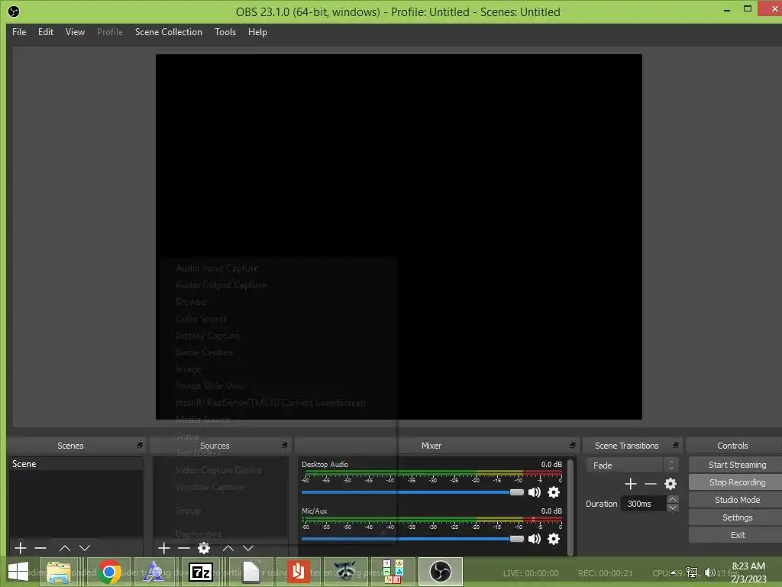Viewport: 782px width, 587px height.
Task: Move the scene down in the Scenes list
Action: pos(85,548)
